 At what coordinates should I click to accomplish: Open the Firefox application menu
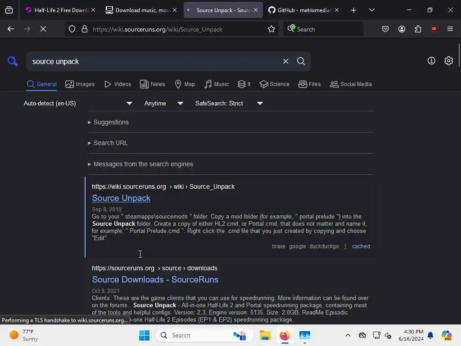click(x=450, y=29)
